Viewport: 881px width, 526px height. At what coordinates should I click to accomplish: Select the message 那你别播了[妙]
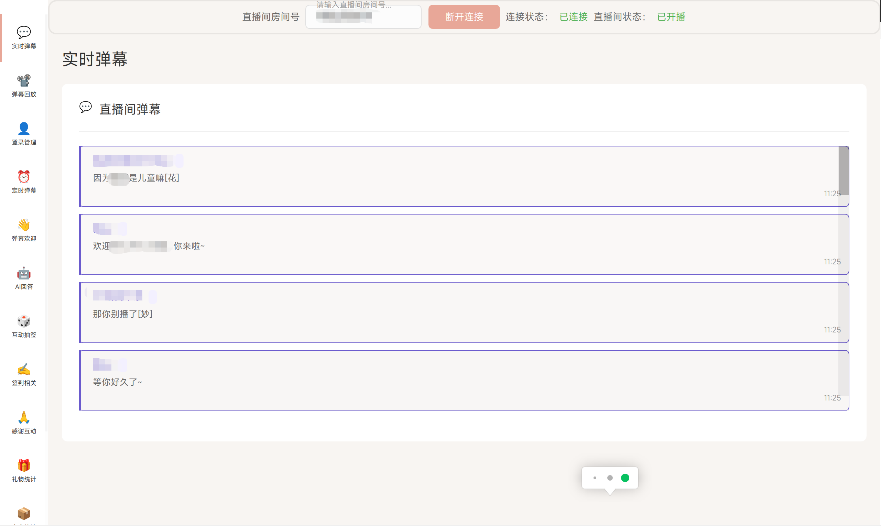point(123,314)
